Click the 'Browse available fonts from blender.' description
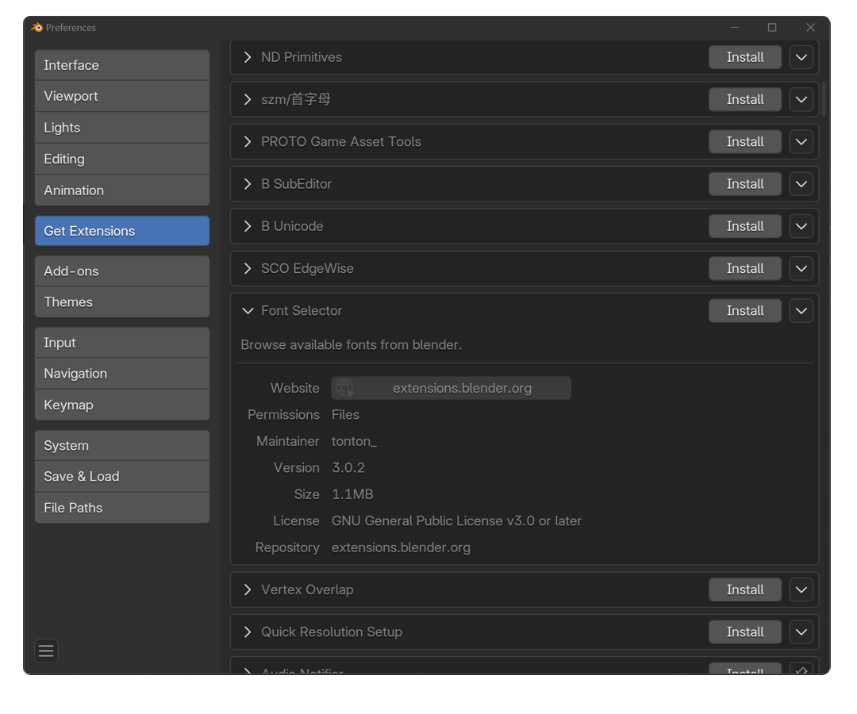The image size is (857, 714). pos(352,345)
